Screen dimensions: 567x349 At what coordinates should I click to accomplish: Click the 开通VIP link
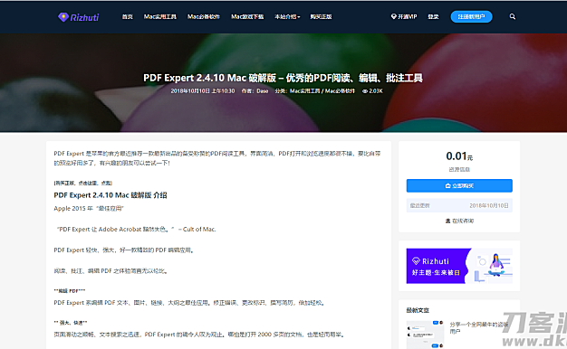(x=404, y=16)
